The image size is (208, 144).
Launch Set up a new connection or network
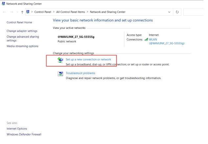pyautogui.click(x=88, y=59)
